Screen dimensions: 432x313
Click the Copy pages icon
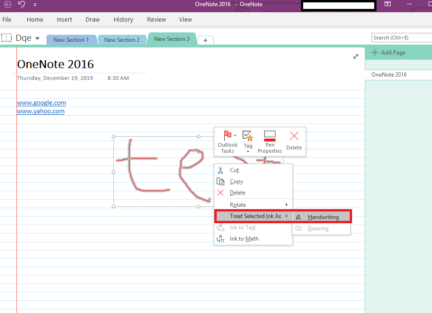(x=220, y=181)
